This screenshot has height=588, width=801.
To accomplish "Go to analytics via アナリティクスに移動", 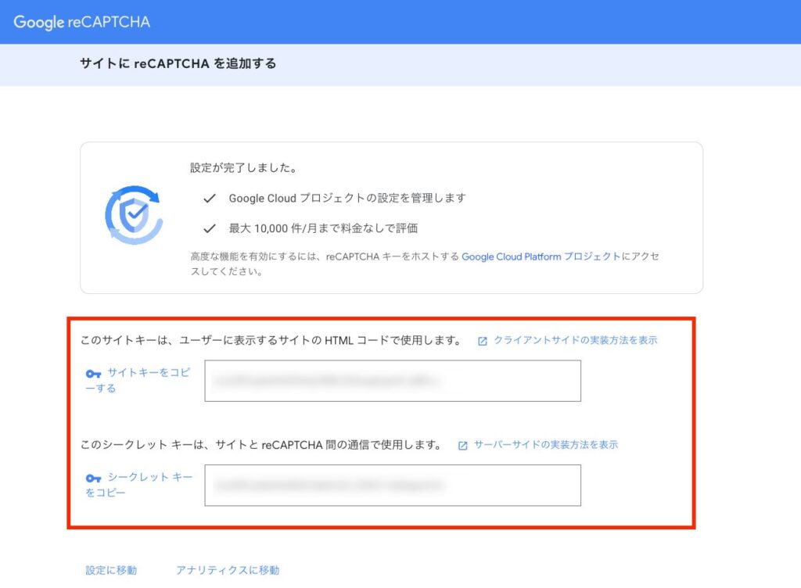I will (x=228, y=570).
